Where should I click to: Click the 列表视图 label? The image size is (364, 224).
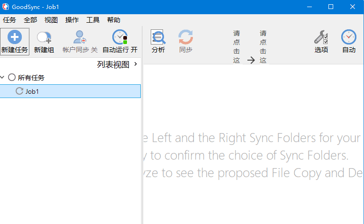113,64
